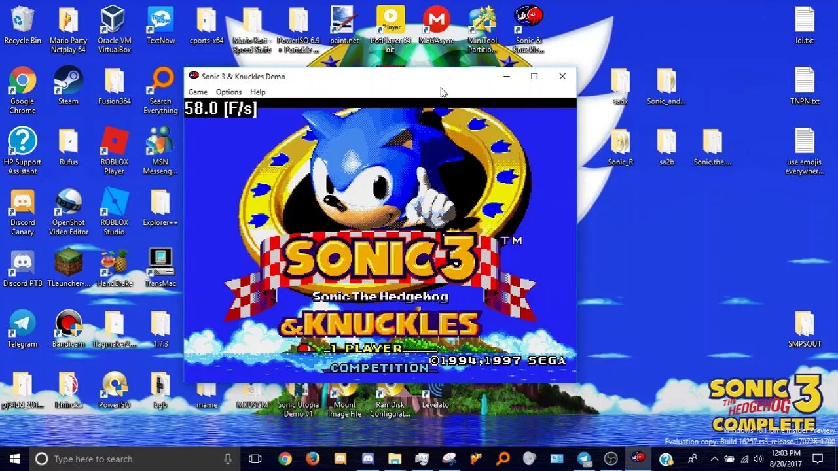Open Task View on the taskbar
Viewport: 838px width, 471px height.
[x=255, y=459]
